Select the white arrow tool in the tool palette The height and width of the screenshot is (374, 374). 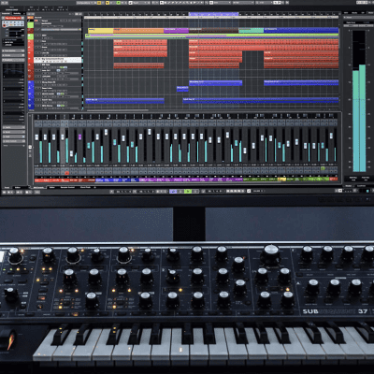[x=162, y=3]
